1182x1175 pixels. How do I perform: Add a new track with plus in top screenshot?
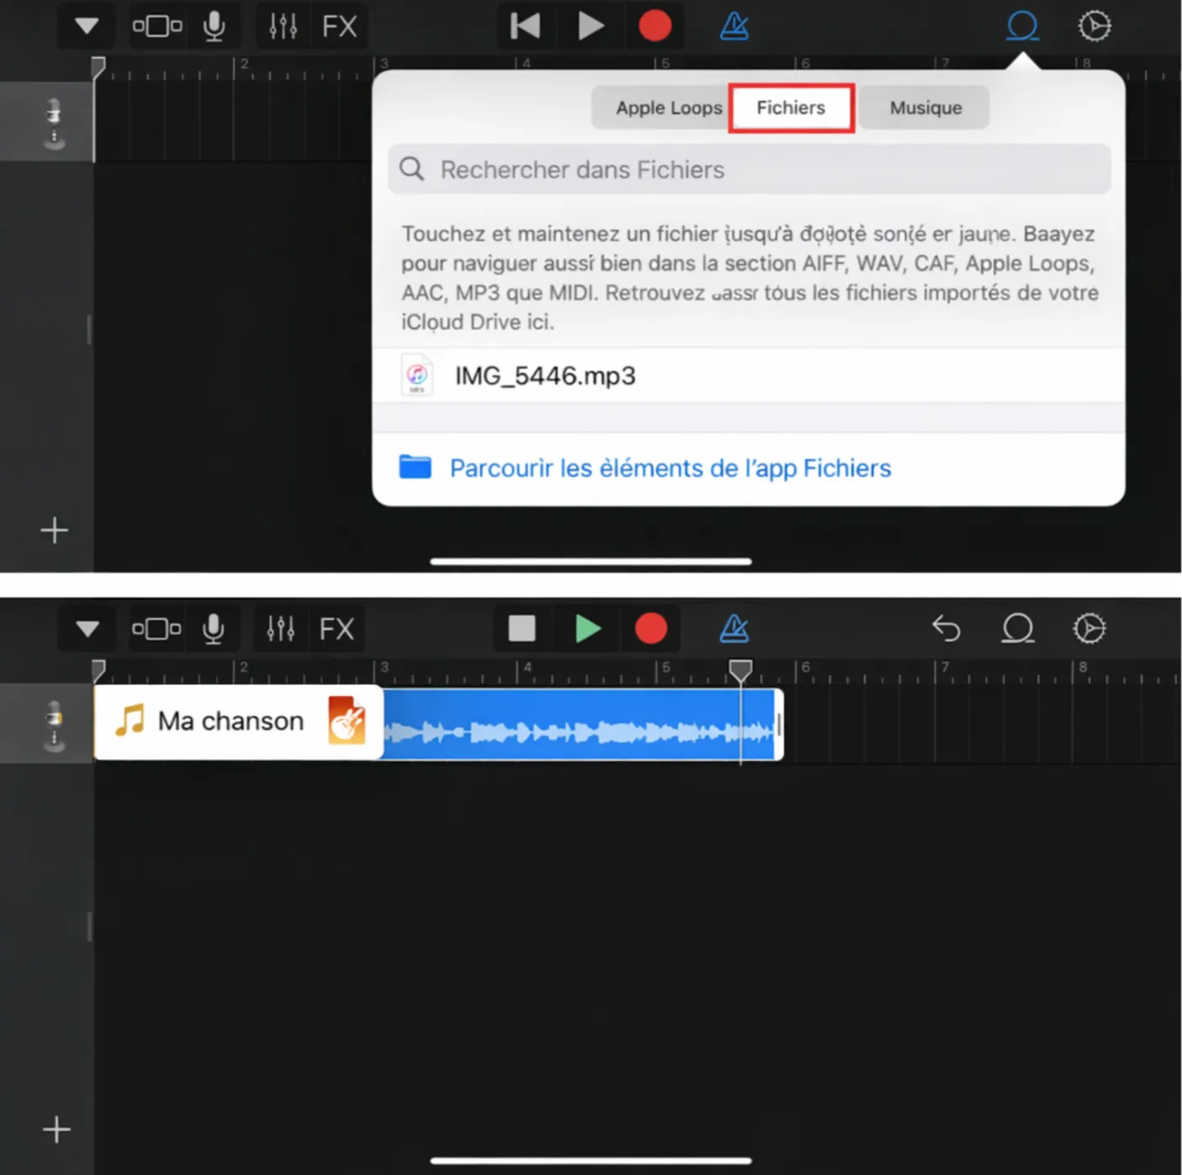55,530
